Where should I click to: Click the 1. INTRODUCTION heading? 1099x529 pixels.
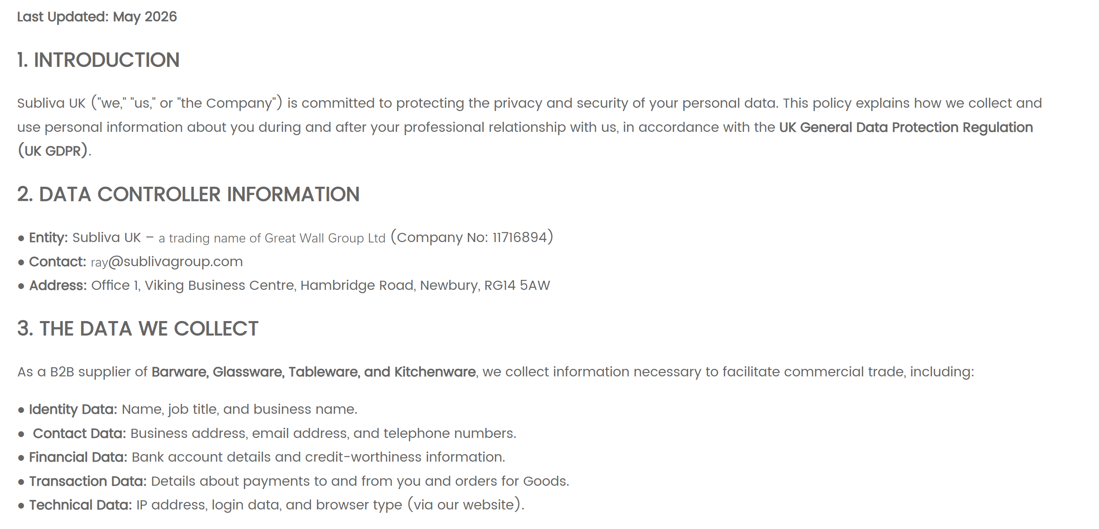(98, 59)
